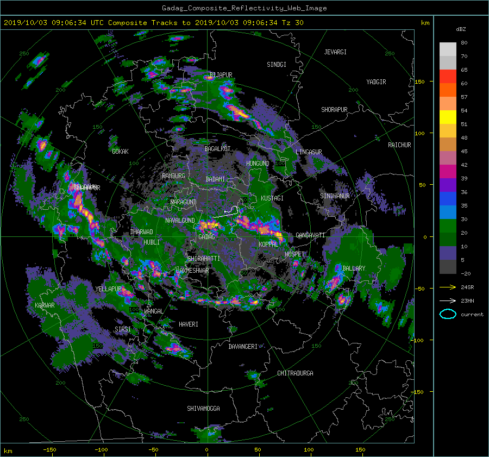The width and height of the screenshot is (489, 457).
Task: Click the NAVALGUND city label
Action: coord(180,221)
